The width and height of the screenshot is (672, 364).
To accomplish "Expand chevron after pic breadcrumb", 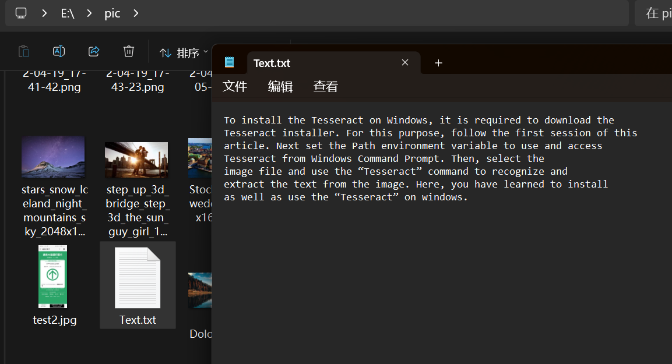I will (x=136, y=13).
